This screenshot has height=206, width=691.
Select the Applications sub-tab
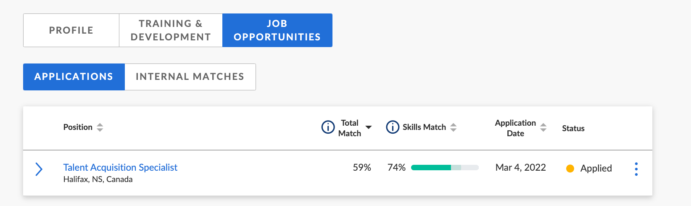74,77
